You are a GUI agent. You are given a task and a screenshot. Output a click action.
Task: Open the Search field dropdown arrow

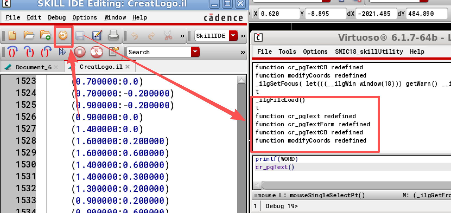[x=195, y=52]
